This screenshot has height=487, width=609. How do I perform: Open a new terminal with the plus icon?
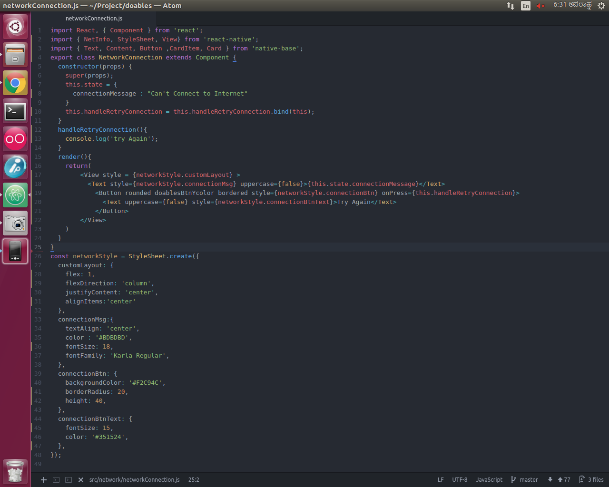pyautogui.click(x=43, y=480)
